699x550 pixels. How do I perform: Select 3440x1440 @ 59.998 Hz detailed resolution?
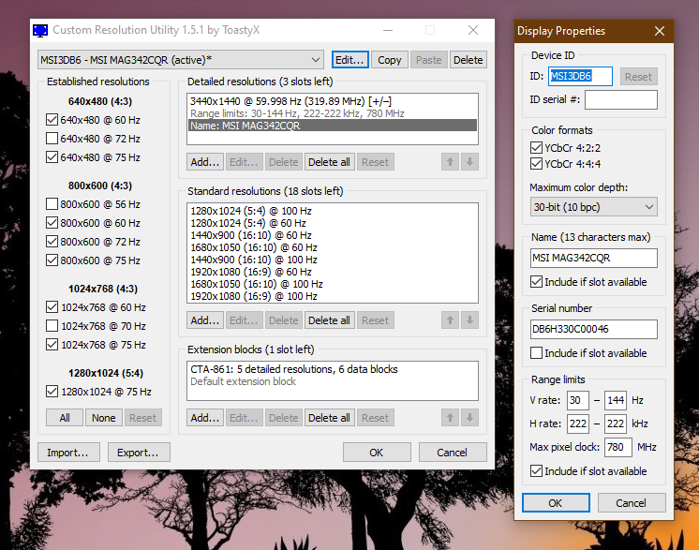tap(333, 101)
